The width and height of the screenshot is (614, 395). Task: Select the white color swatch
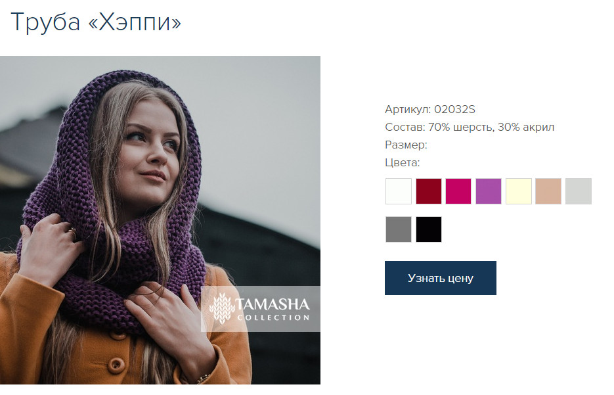tap(398, 191)
